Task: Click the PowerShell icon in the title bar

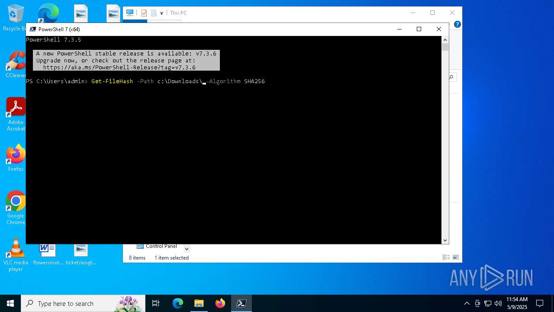Action: (33, 29)
